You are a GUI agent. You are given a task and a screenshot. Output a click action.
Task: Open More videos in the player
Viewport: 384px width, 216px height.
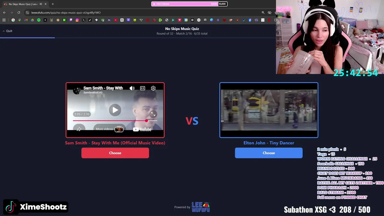[109, 129]
